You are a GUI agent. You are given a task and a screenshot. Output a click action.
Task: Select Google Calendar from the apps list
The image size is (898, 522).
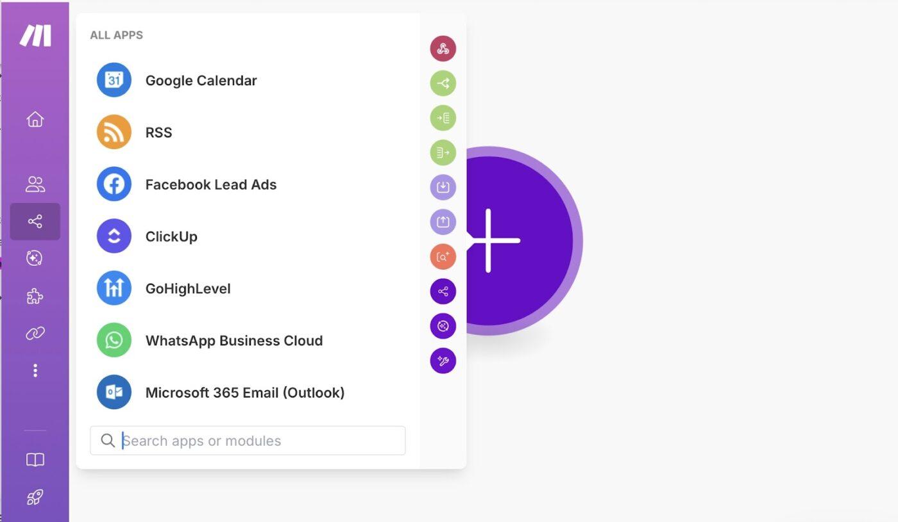pyautogui.click(x=201, y=81)
